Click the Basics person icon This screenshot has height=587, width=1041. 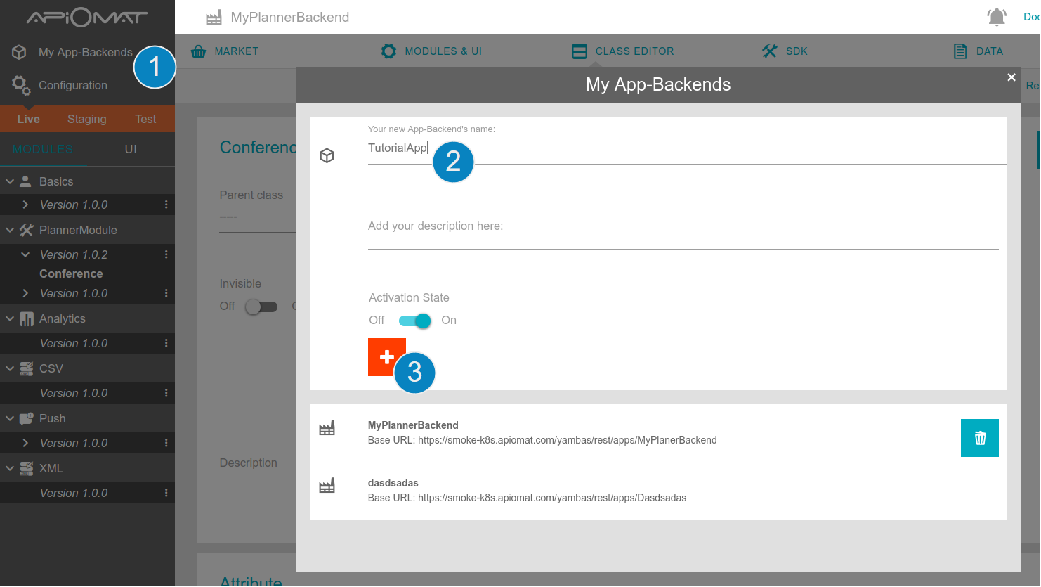tap(26, 181)
